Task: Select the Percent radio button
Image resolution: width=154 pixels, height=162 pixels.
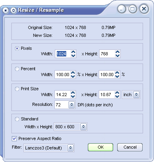Action: click(x=17, y=69)
